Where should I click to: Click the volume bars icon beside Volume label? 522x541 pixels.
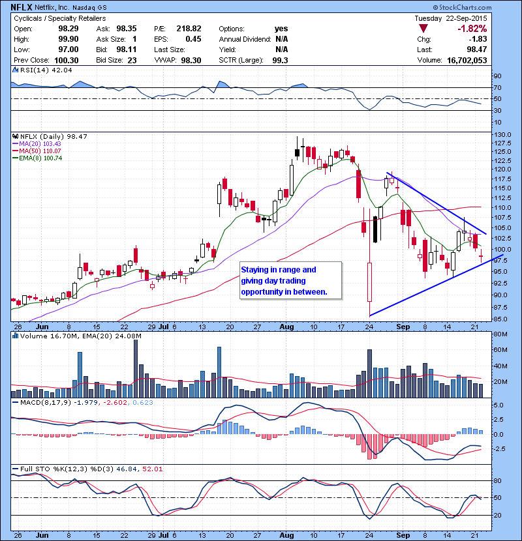[x=15, y=336]
